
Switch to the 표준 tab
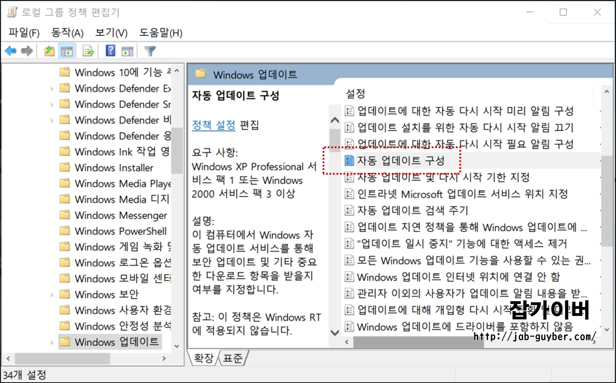(233, 358)
